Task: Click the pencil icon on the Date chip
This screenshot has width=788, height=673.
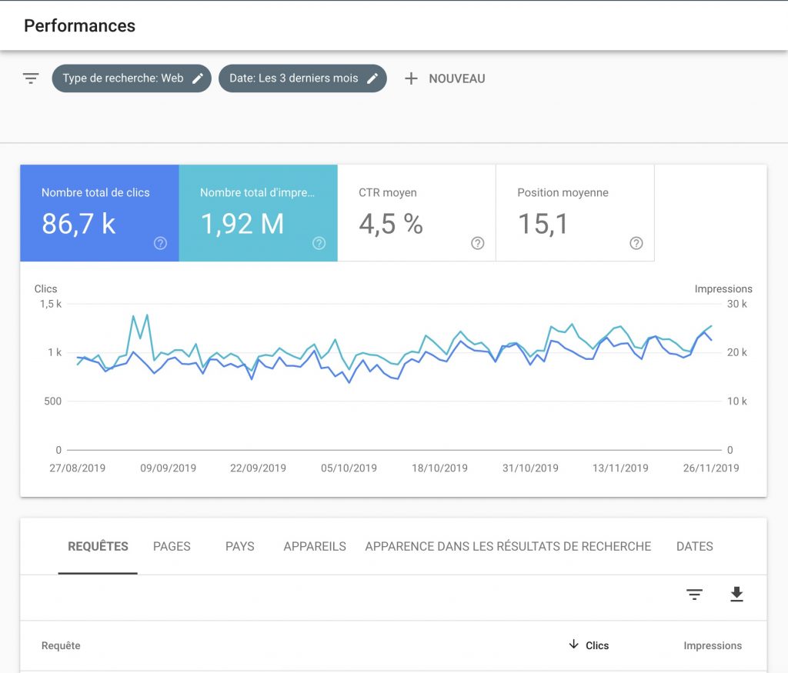Action: 372,78
